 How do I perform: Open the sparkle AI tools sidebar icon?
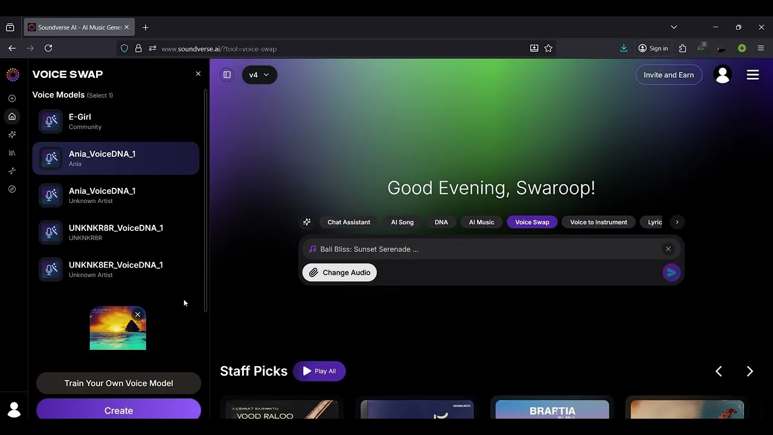click(12, 135)
